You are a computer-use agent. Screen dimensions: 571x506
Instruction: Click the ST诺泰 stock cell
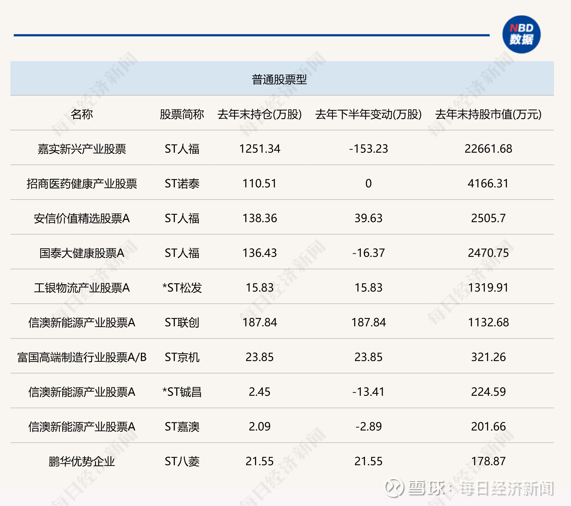point(182,184)
